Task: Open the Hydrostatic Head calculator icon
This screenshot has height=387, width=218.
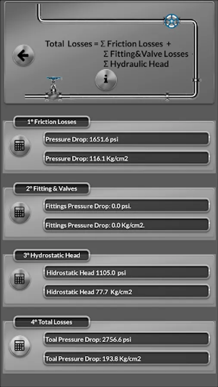Action: [x=20, y=279]
